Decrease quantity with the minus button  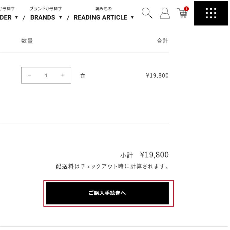click(x=29, y=75)
